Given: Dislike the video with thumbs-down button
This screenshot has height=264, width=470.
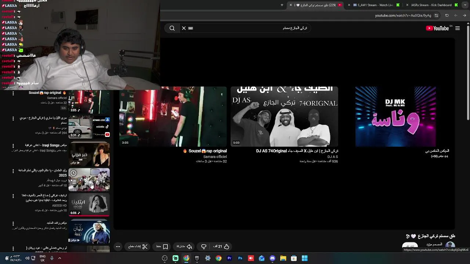Looking at the screenshot, I should click(204, 246).
